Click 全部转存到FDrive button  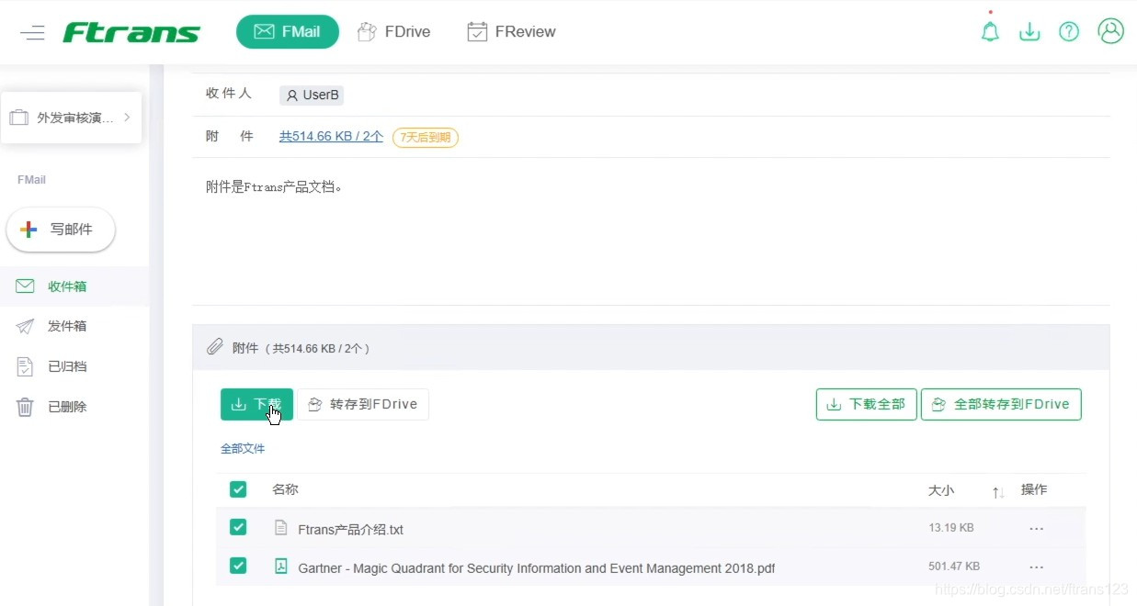pyautogui.click(x=1001, y=404)
